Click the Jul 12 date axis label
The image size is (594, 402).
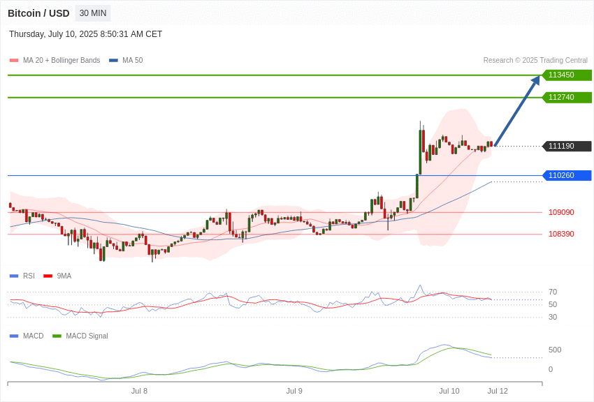point(498,391)
